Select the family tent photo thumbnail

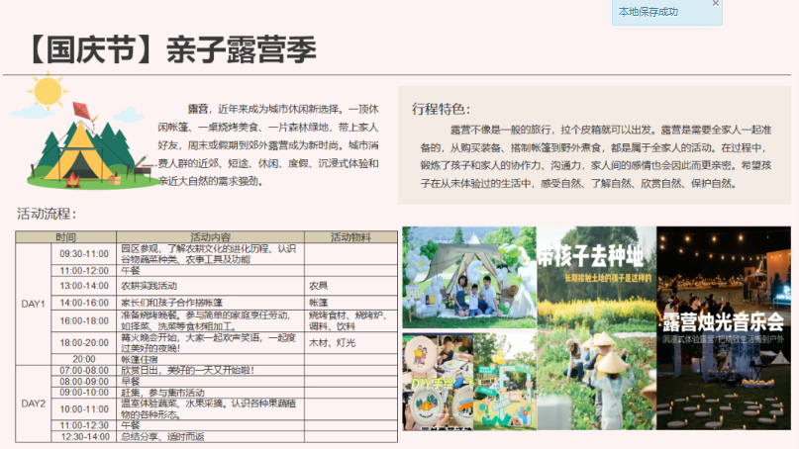[468, 278]
